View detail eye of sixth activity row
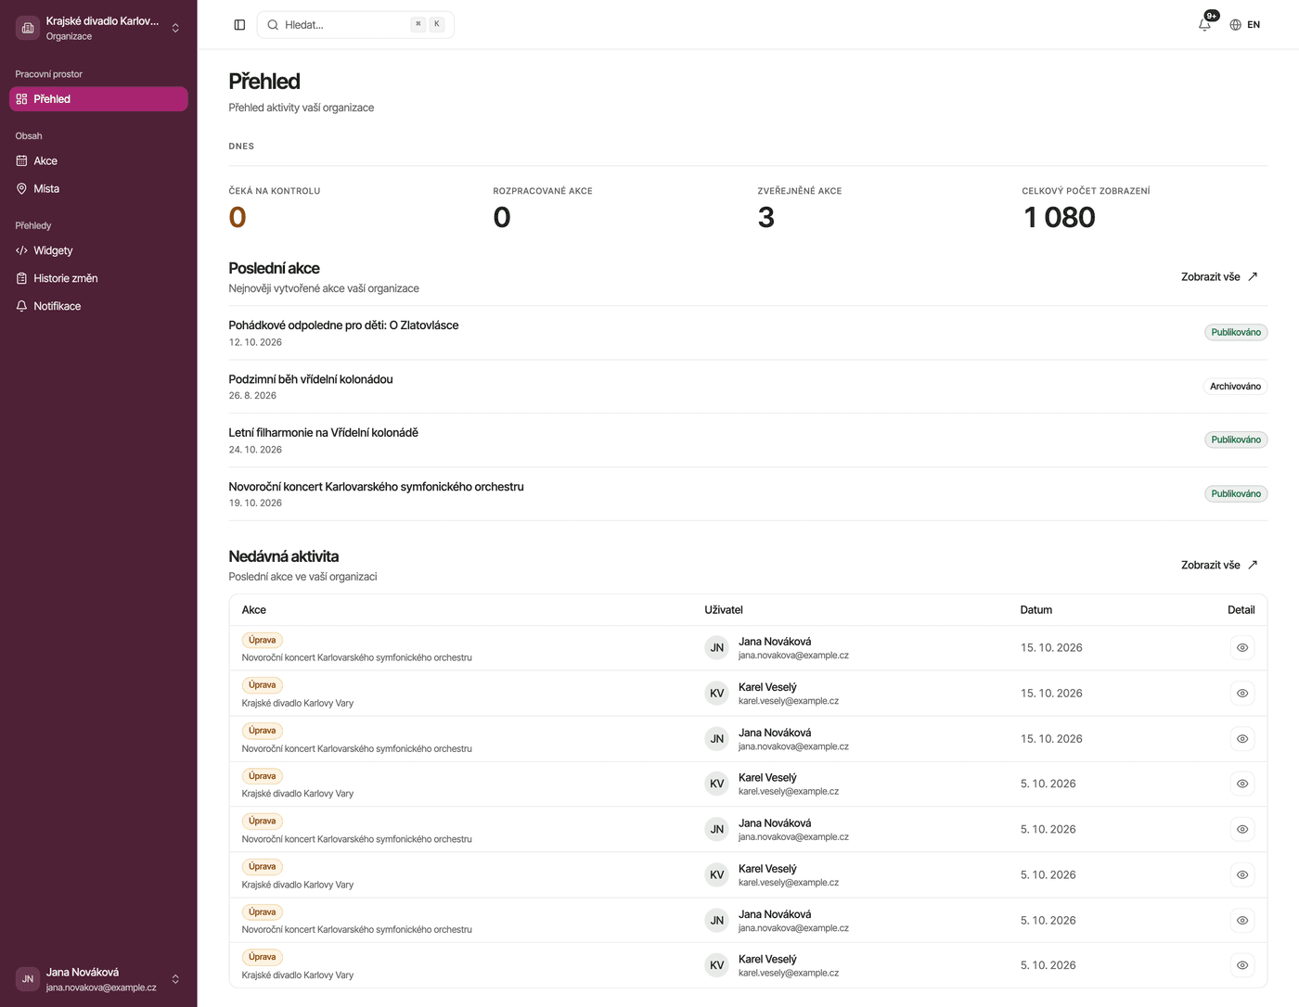This screenshot has height=1007, width=1299. pyautogui.click(x=1242, y=874)
